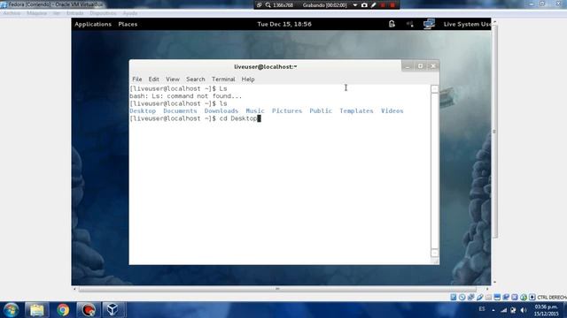This screenshot has height=318, width=567.
Task: Click the 'command not found' error line
Action: (x=185, y=96)
